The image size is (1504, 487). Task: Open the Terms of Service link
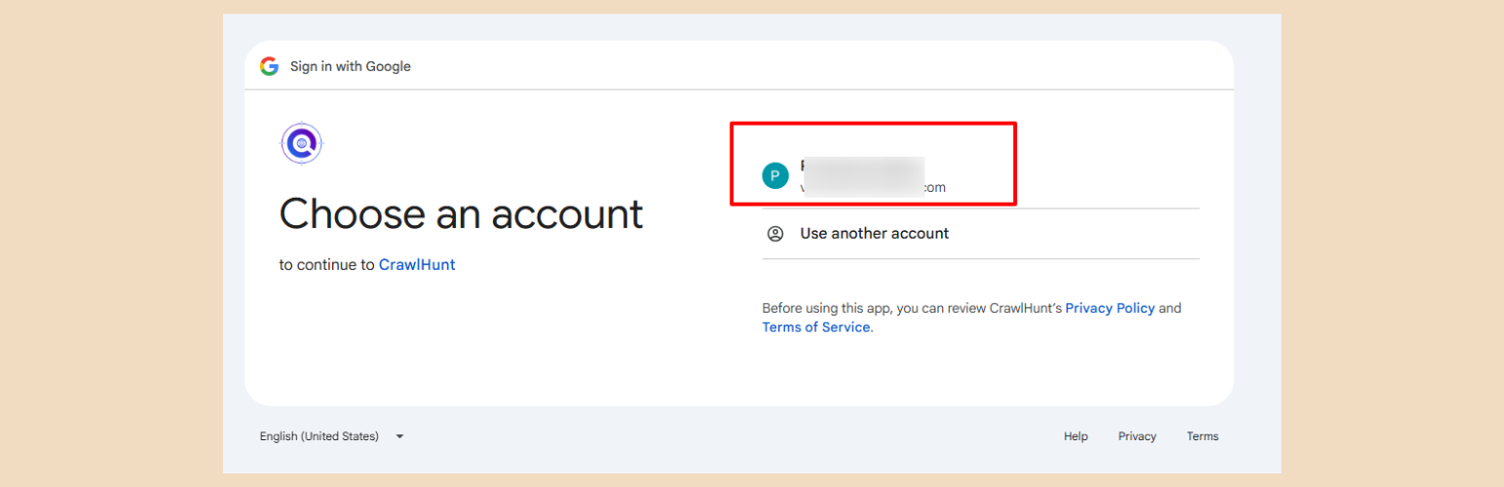(815, 327)
